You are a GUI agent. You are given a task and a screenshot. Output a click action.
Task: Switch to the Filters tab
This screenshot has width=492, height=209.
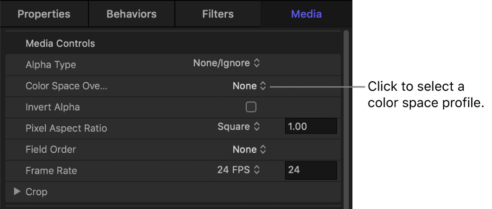click(218, 14)
